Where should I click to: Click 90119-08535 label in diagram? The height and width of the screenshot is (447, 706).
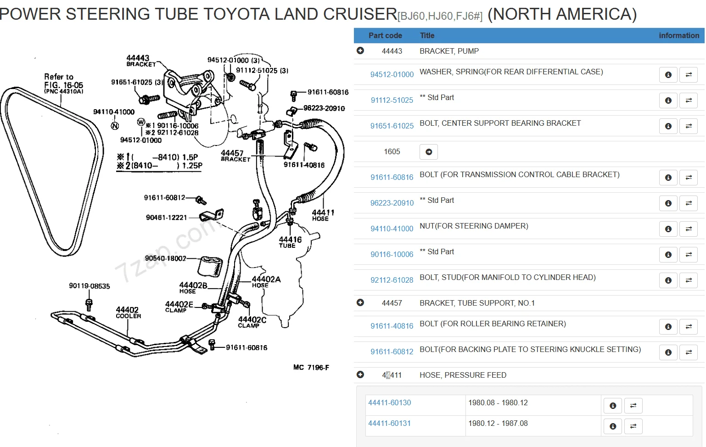click(90, 286)
